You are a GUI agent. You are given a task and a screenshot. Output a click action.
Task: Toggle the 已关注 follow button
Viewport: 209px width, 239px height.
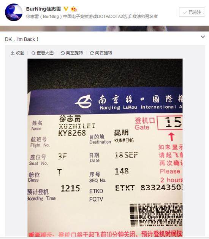point(192,12)
